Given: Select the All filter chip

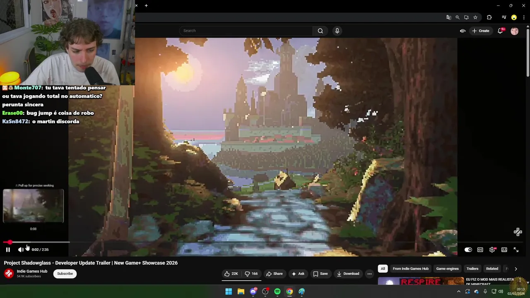Looking at the screenshot, I should [x=383, y=269].
